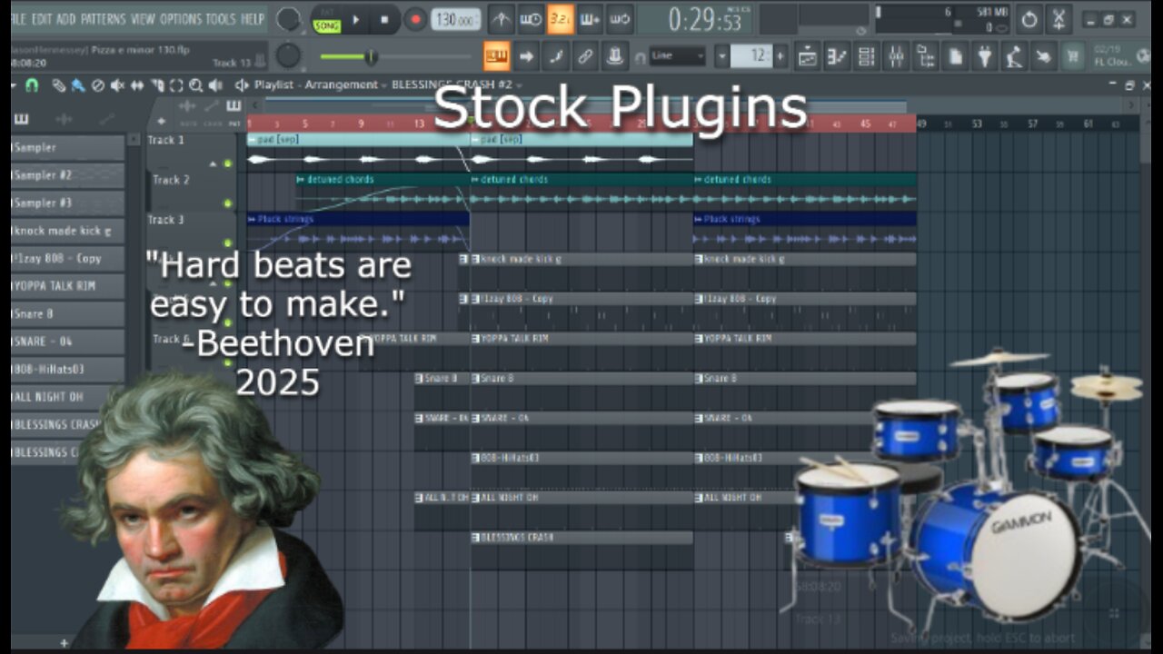Open the Playlist Arrangement dropdown

(384, 84)
